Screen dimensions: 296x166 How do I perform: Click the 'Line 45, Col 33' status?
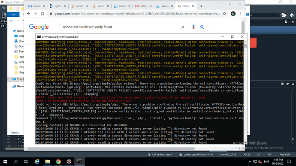[x=228, y=155]
